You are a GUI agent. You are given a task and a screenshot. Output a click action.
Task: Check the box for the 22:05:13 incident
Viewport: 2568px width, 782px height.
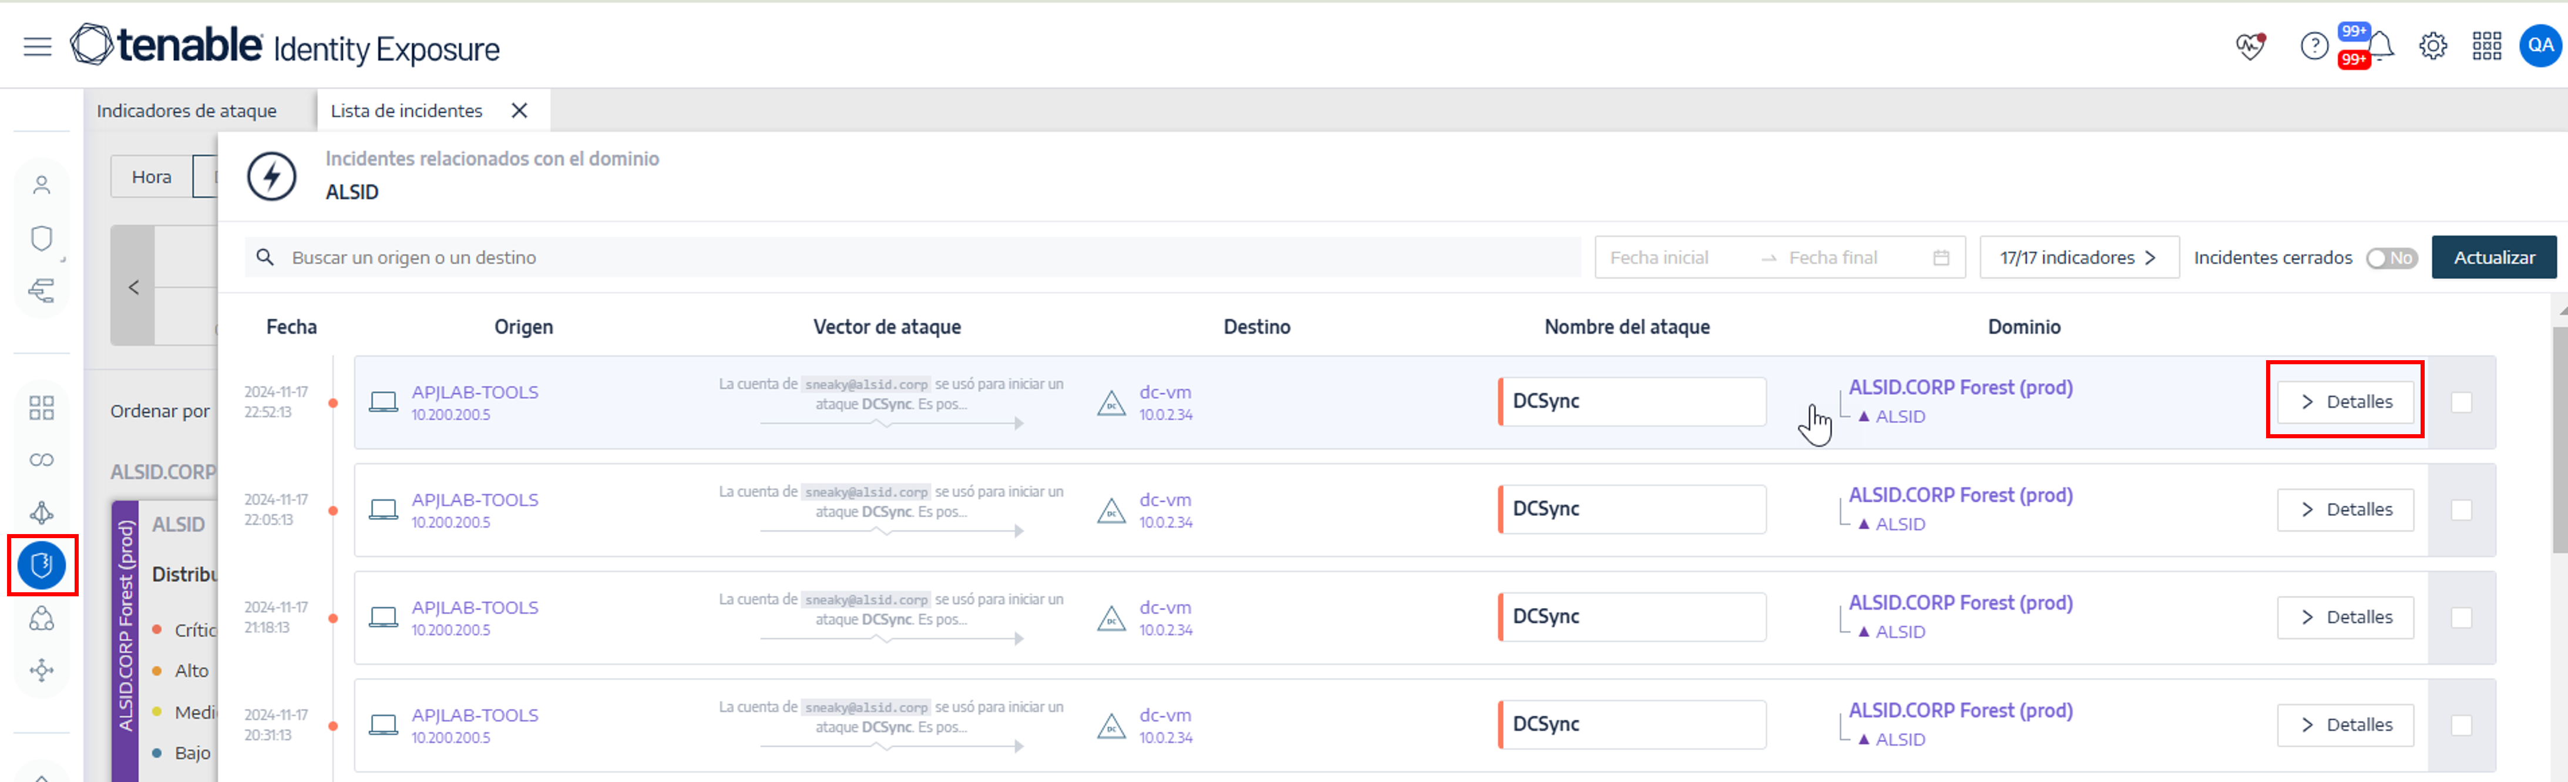2461,510
